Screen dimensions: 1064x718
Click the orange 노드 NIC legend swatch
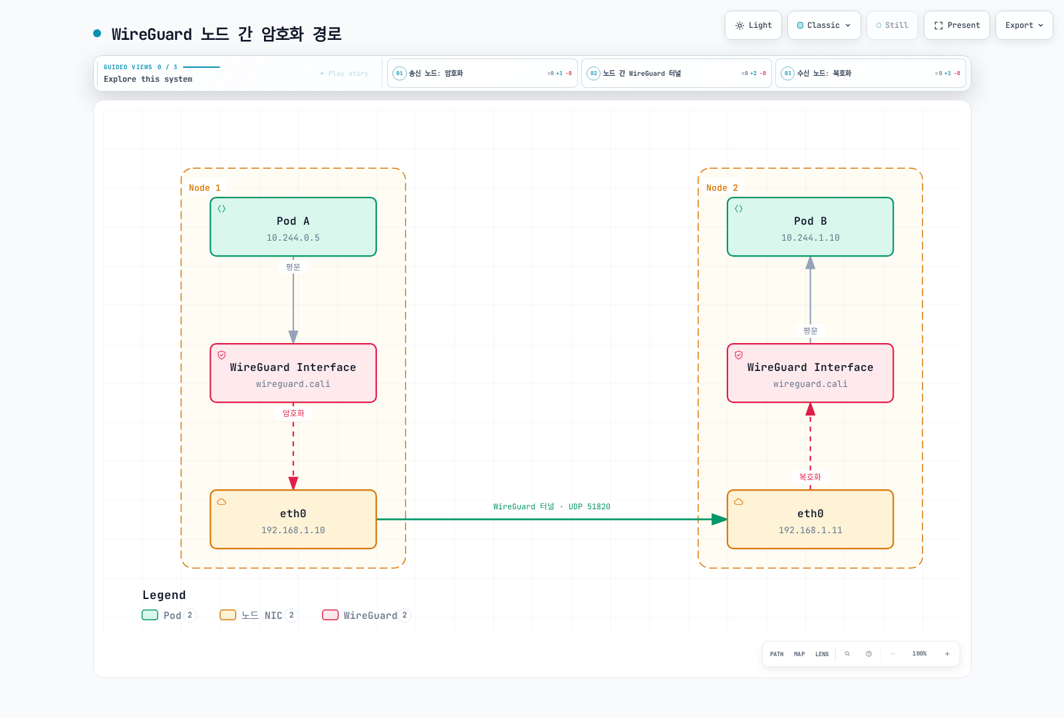click(x=228, y=615)
